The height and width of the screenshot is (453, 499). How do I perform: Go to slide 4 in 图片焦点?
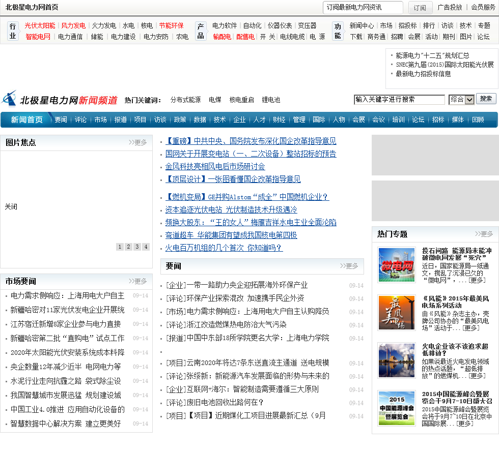[146, 247]
